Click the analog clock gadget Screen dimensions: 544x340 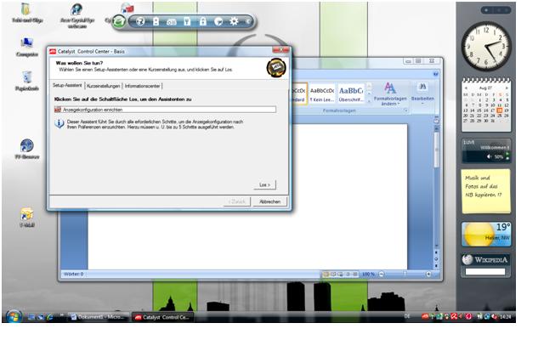click(486, 46)
